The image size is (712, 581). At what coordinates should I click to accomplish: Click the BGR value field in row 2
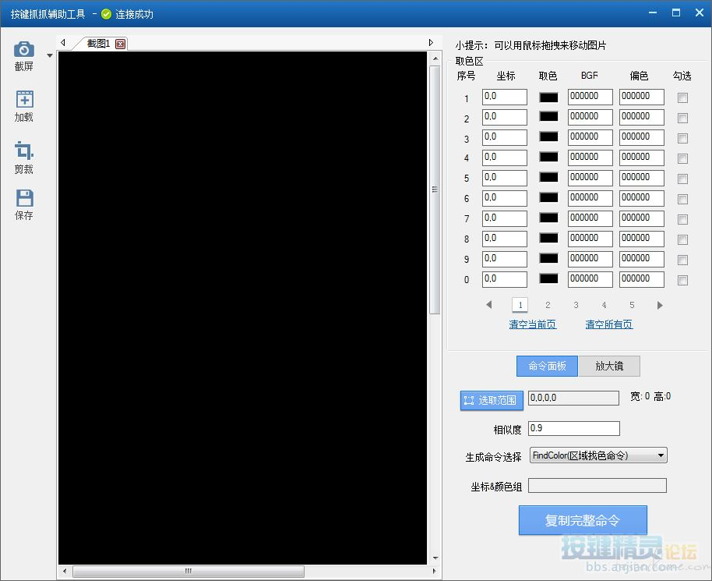click(x=590, y=117)
